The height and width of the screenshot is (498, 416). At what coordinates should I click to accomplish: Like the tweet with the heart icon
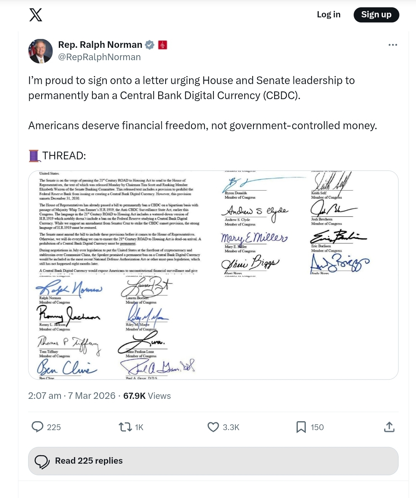point(213,427)
